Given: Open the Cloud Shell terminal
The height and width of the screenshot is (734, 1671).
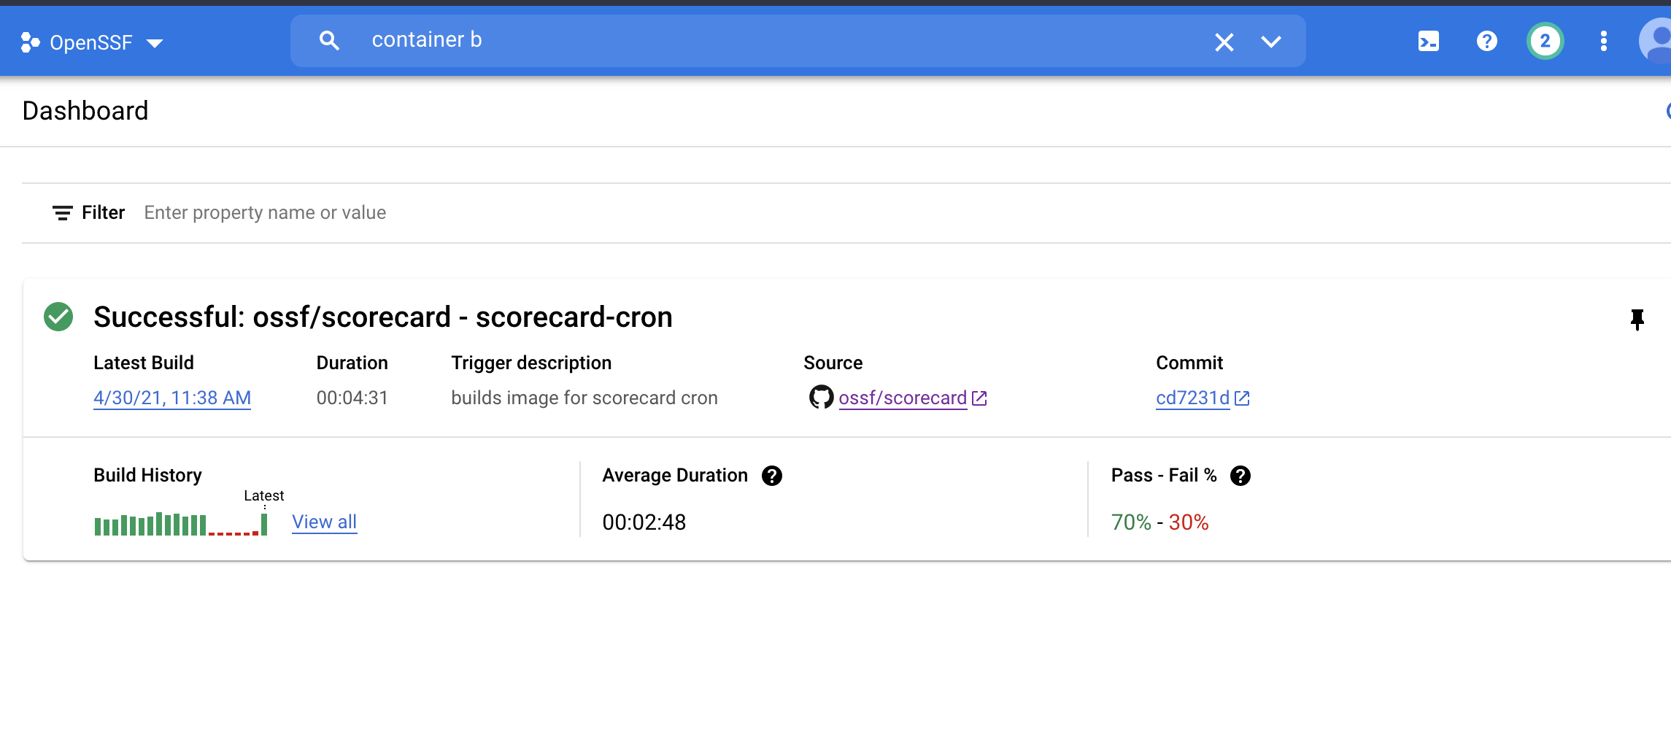Looking at the screenshot, I should [1428, 41].
